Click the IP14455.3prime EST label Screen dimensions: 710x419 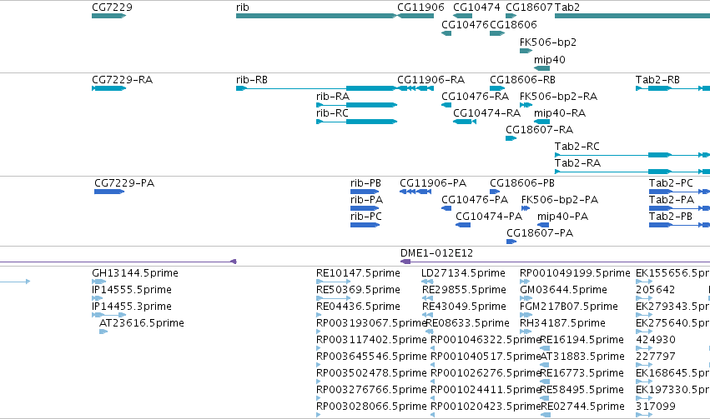132,307
